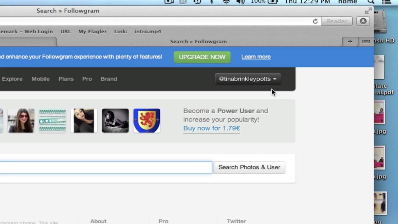Viewport: 398px width, 224px height.
Task: Follow the Learn more link
Action: pos(256,57)
